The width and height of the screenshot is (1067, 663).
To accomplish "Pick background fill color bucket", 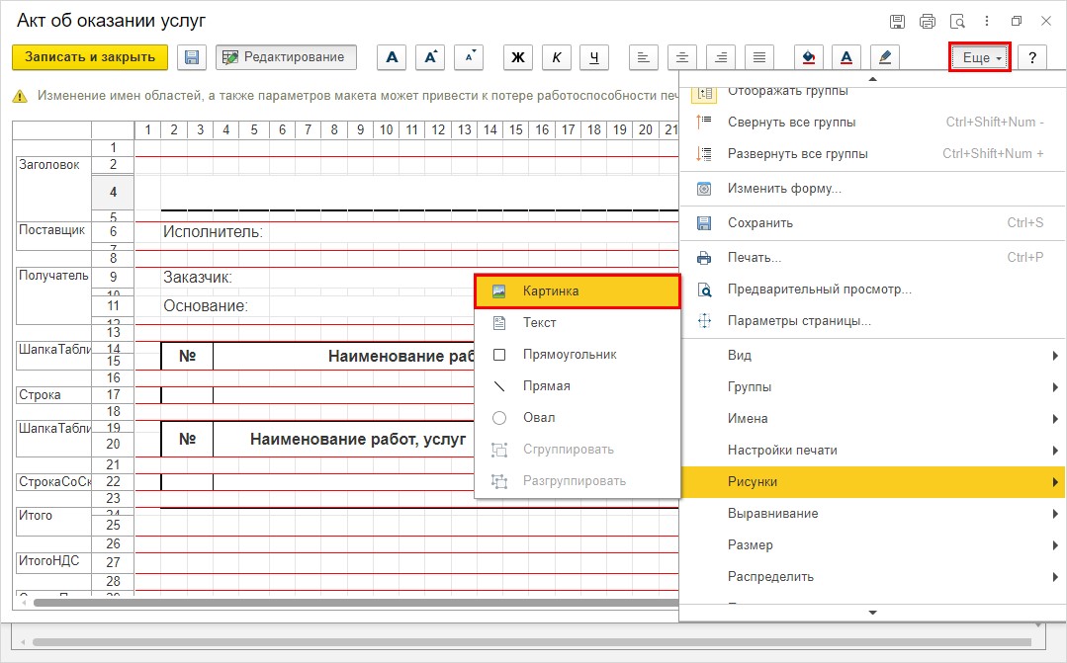I will point(809,57).
